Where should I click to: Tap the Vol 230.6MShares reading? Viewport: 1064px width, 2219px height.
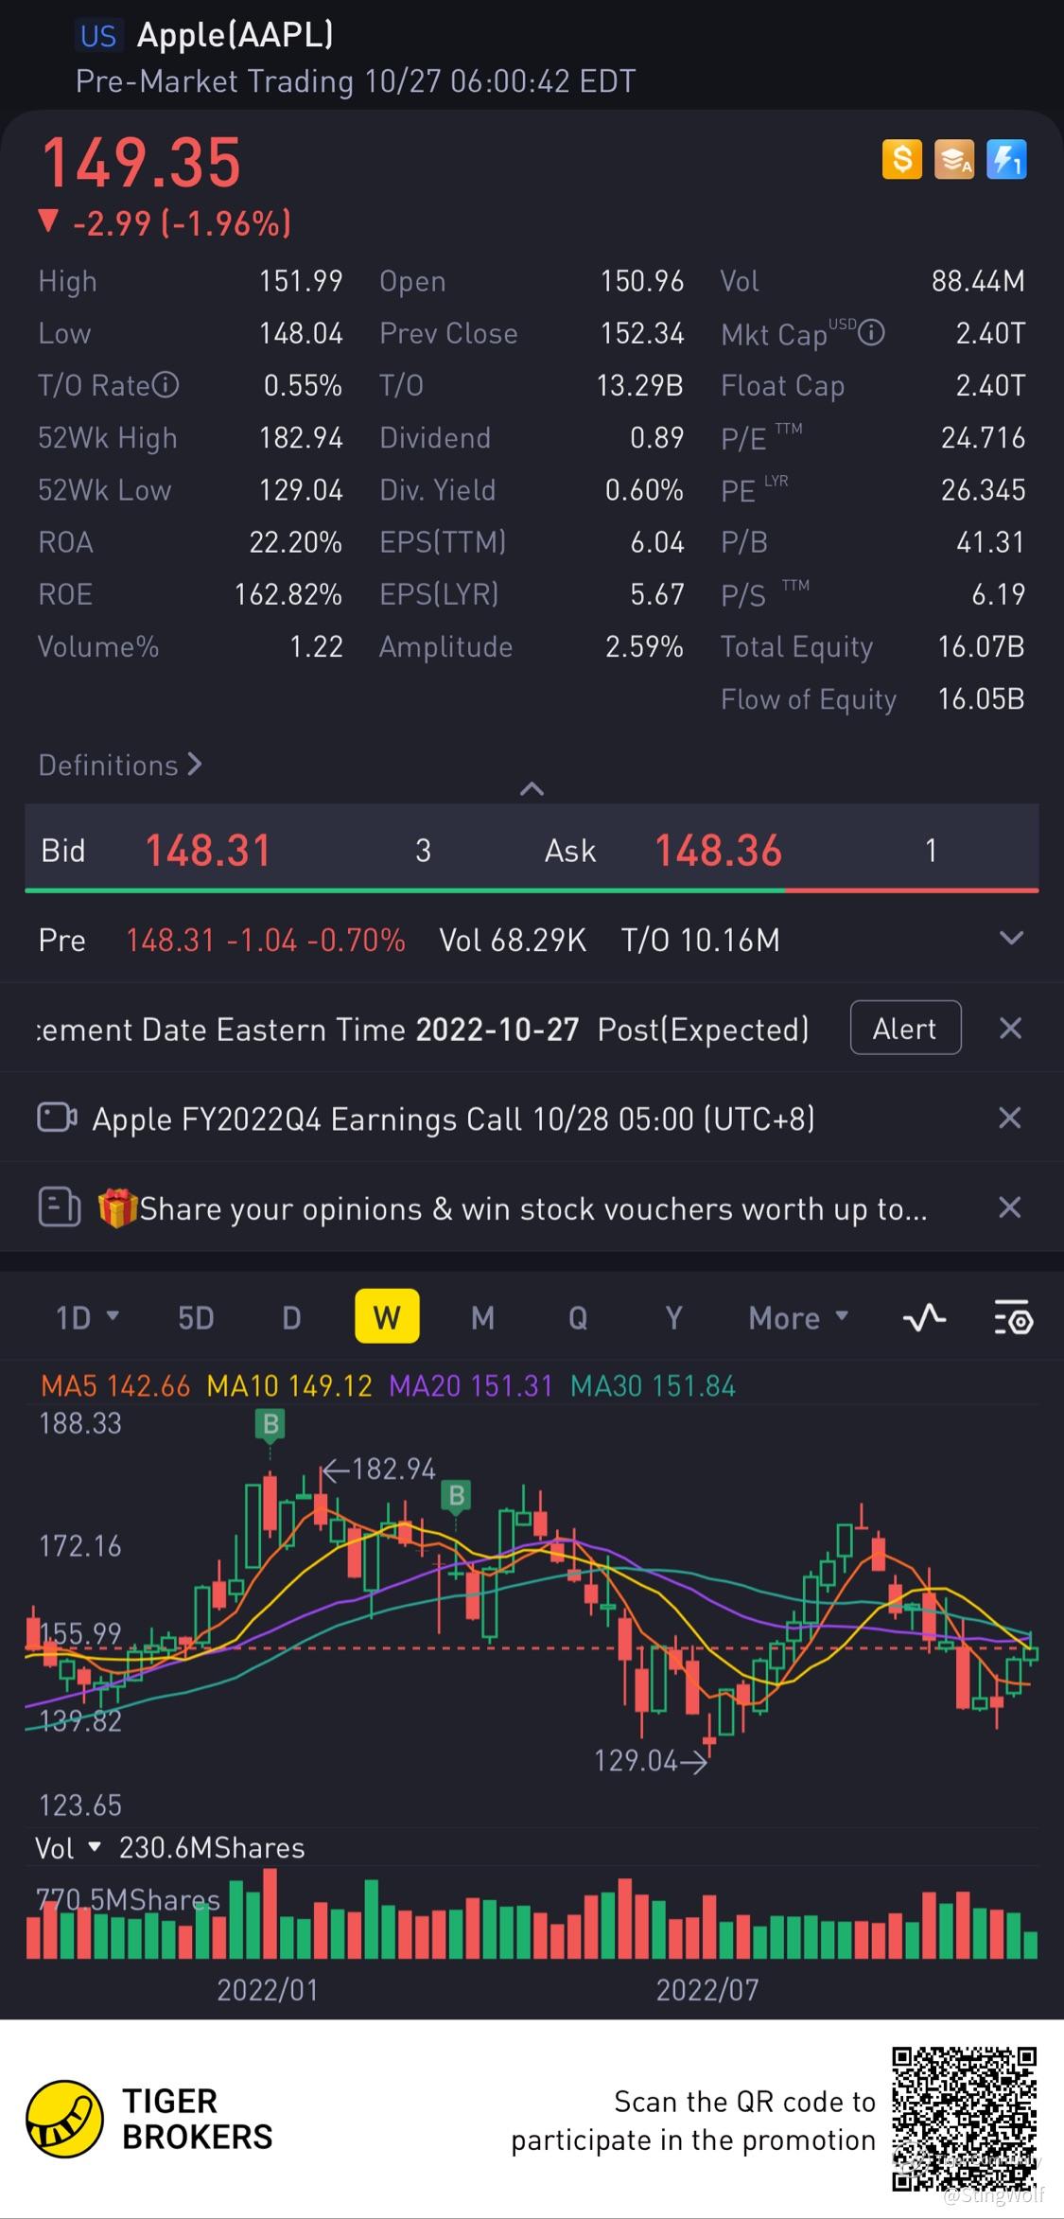pyautogui.click(x=212, y=1847)
